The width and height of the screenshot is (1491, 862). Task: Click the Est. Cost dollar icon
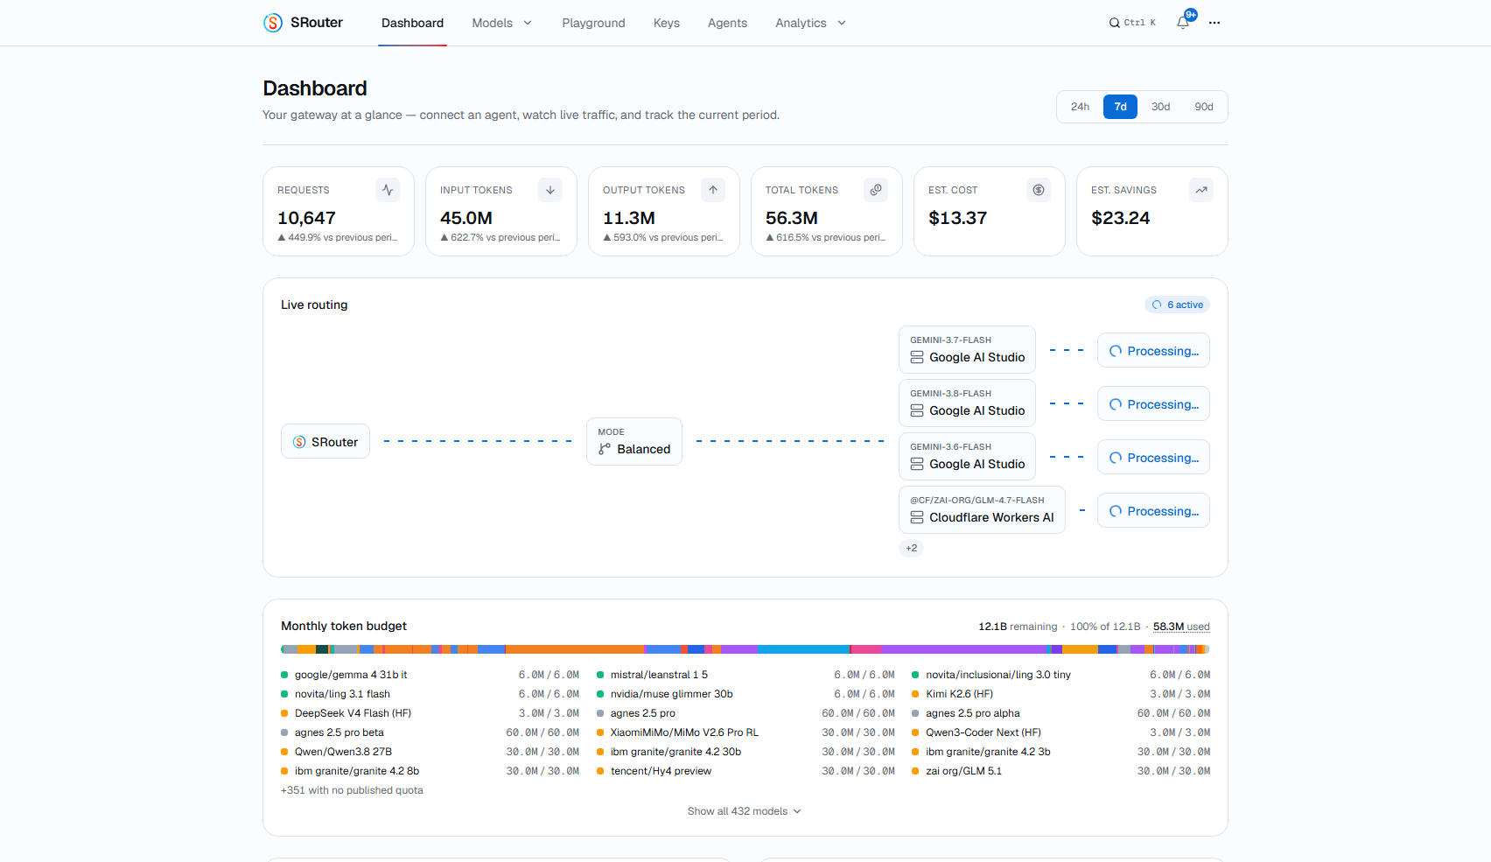click(x=1039, y=190)
